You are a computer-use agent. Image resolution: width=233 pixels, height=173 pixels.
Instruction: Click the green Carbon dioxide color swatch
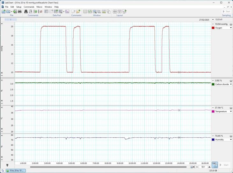(x=213, y=84)
